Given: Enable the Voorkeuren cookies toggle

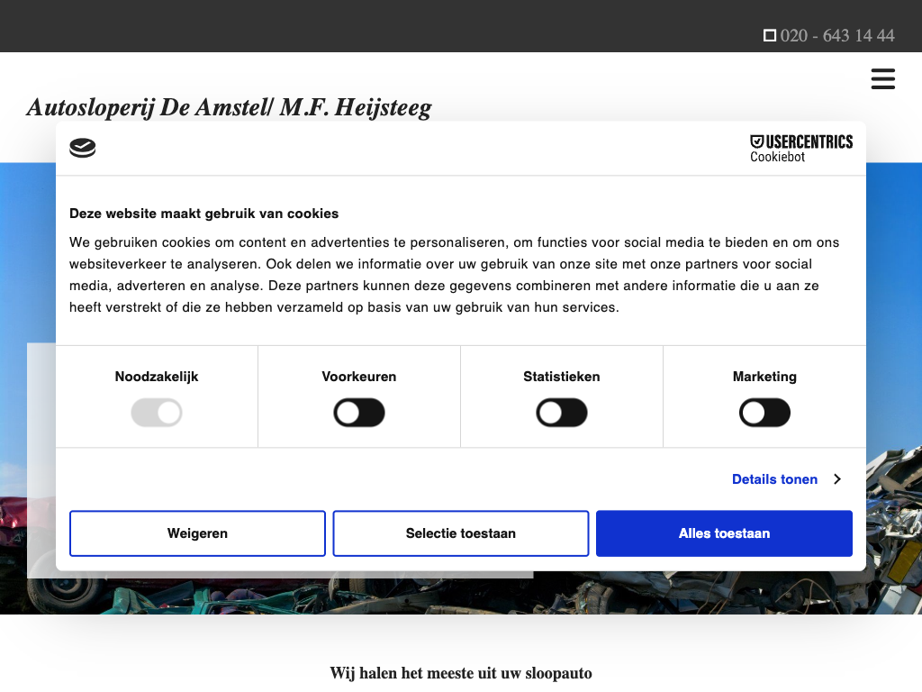Looking at the screenshot, I should click(x=359, y=414).
